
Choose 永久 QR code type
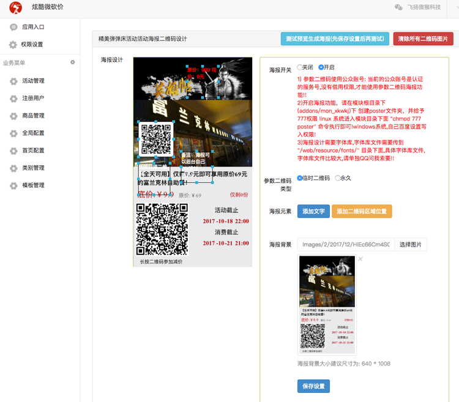(337, 178)
